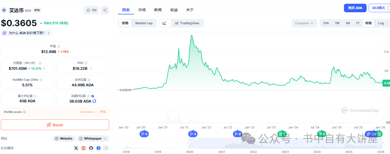Click the 44.99B ADA total supply value
Screen dimensions: 390x154
[x=83, y=85]
